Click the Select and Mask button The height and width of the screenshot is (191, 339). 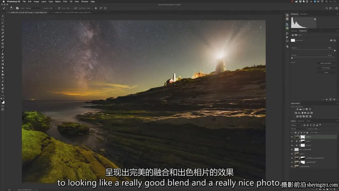(326, 63)
